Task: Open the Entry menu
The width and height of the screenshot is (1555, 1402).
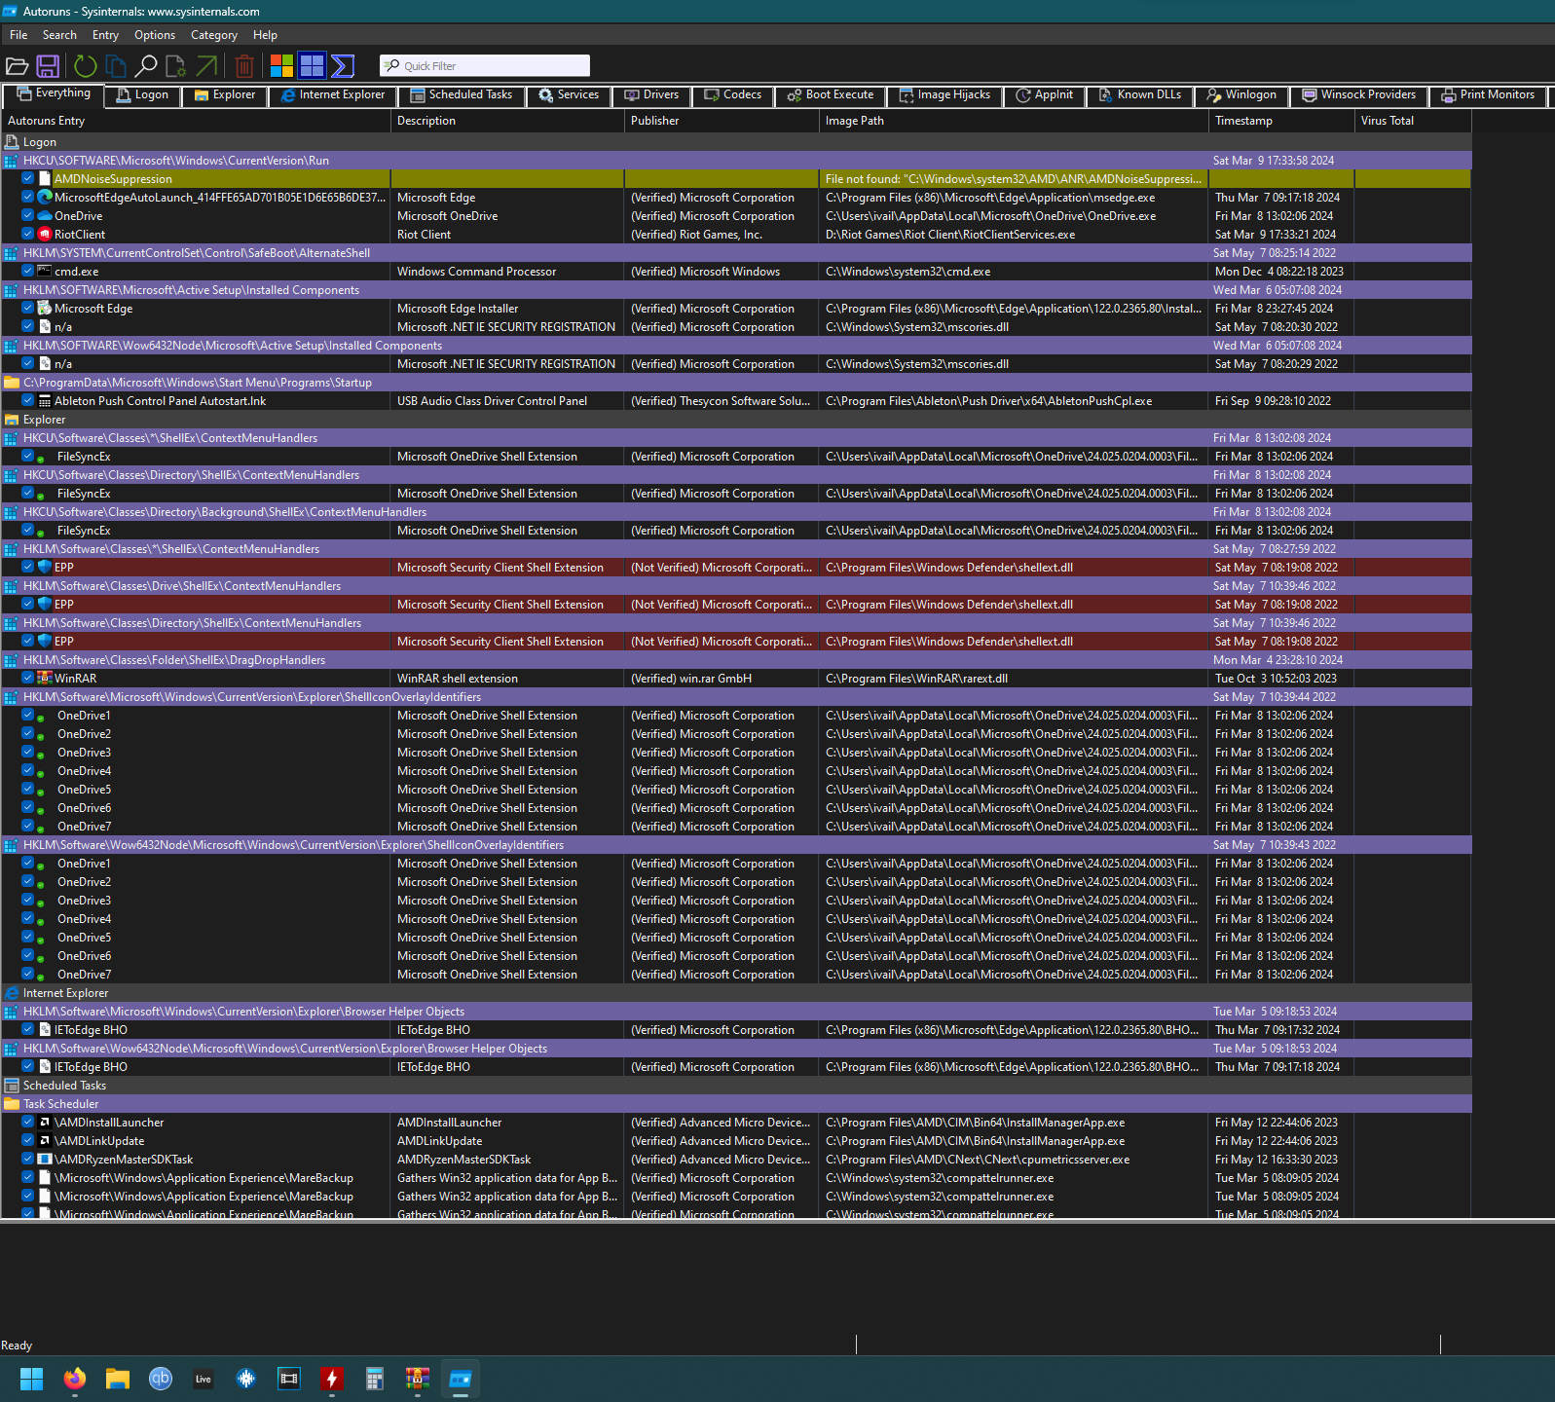Action: click(105, 35)
